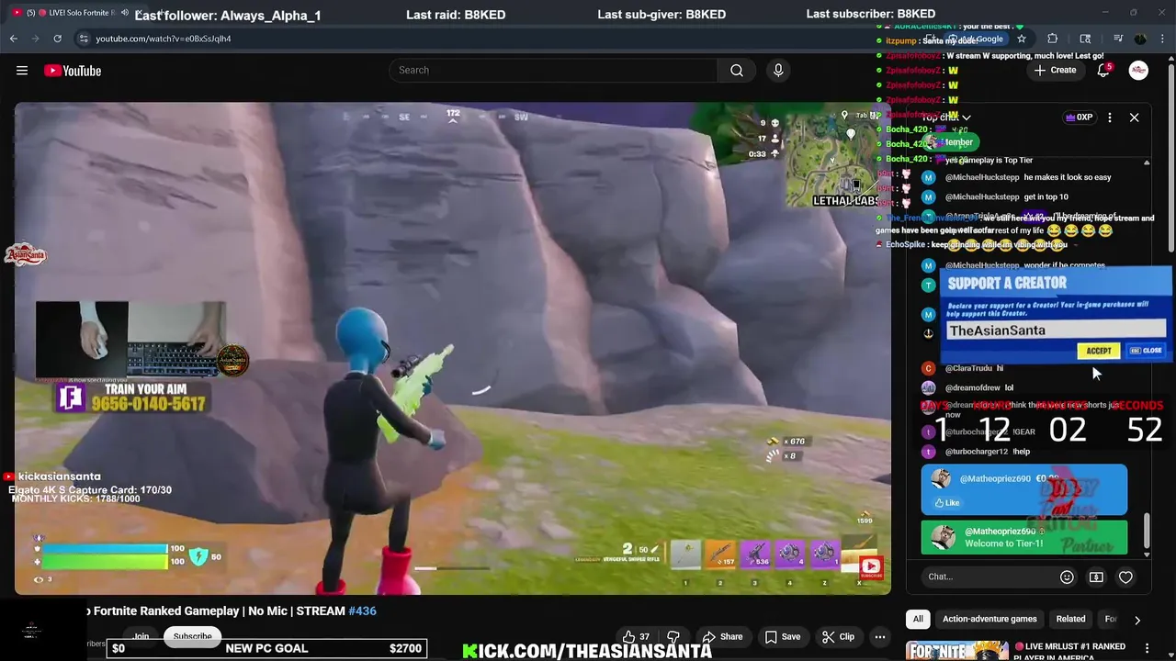
Task: Select the Action-adventure games chip
Action: click(989, 619)
